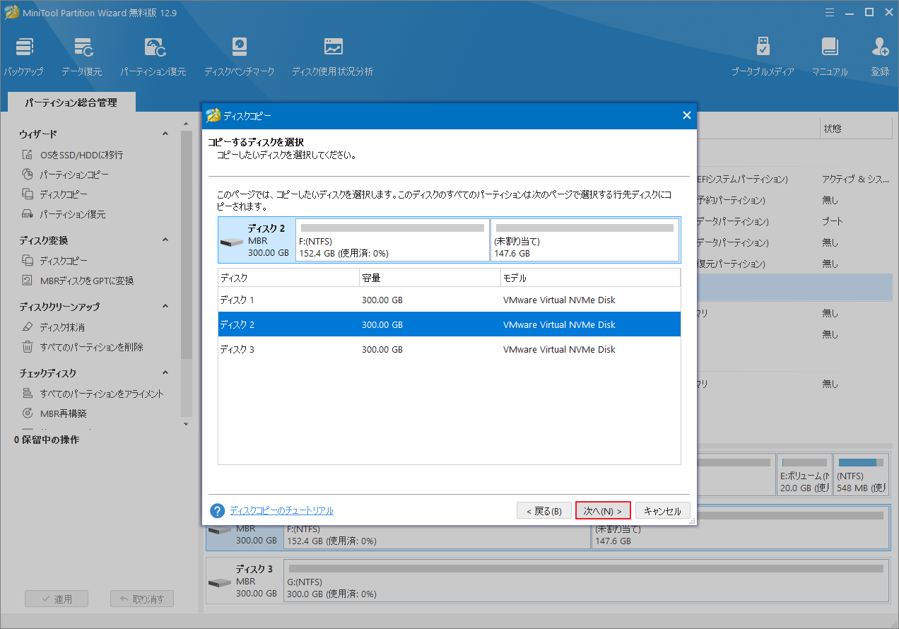This screenshot has width=899, height=629.
Task: Switch to パーティション総合管理 tab
Action: (71, 102)
